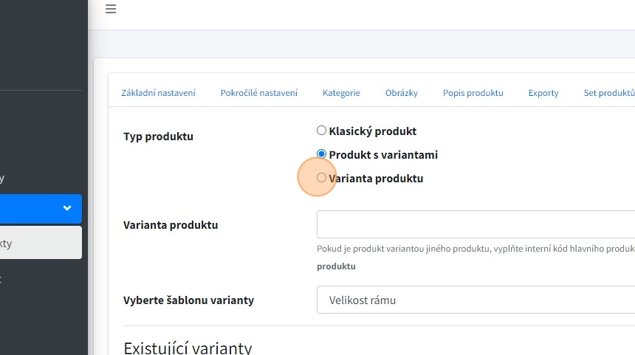Go to the Obrázky tab

(401, 93)
